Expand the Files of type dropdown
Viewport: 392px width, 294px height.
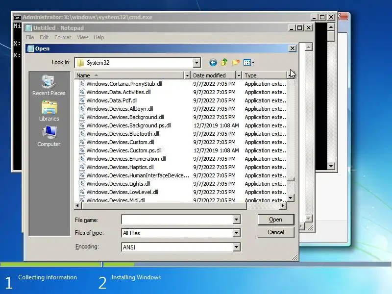coord(236,233)
